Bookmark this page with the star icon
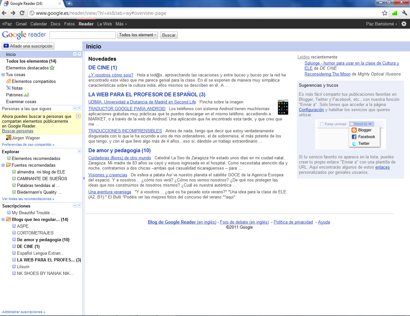Viewport: 410px width, 316px height. pyautogui.click(x=385, y=13)
